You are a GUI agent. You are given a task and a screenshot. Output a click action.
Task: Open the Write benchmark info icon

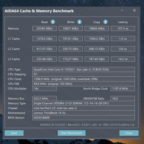pyautogui.click(x=80, y=22)
